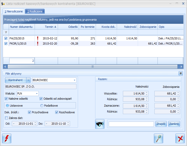Screen dimensions: 187x146
Task: Open the Waluta PLN dropdown
Action: pos(37,93)
